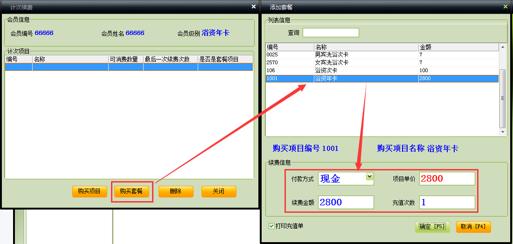Select the 浴资年卡 row in the list
This screenshot has width=513, height=244.
tap(382, 78)
